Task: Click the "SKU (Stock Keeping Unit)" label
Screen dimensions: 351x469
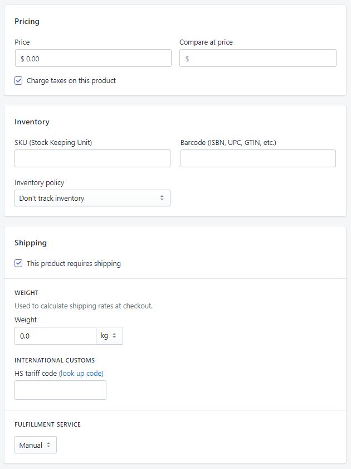Action: 53,142
